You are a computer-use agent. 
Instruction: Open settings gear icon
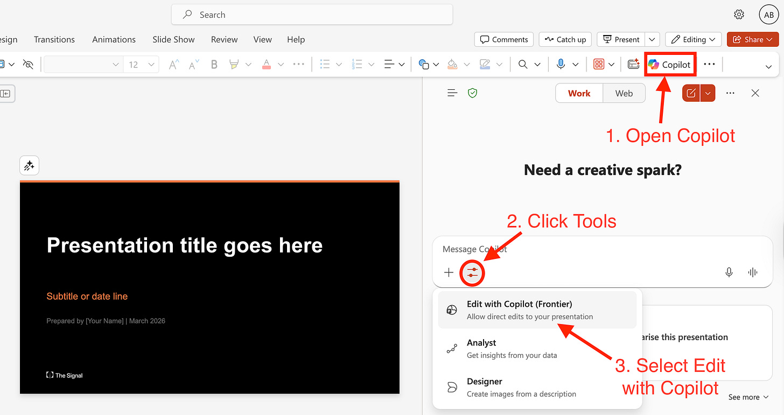(x=739, y=15)
